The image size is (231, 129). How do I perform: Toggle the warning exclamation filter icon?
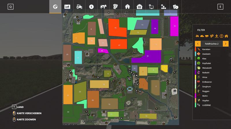(x=221, y=36)
